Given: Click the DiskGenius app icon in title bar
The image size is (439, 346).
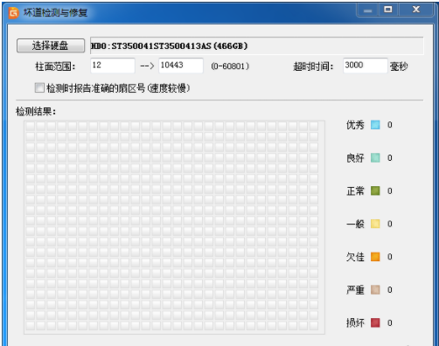Looking at the screenshot, I should (13, 13).
